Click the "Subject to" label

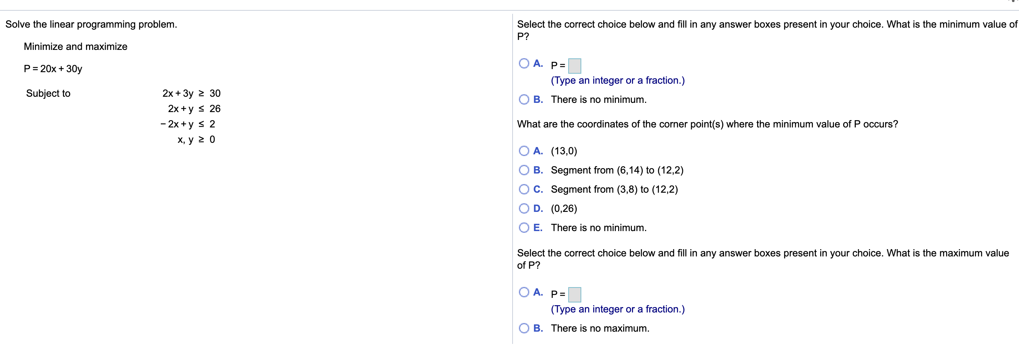(48, 93)
